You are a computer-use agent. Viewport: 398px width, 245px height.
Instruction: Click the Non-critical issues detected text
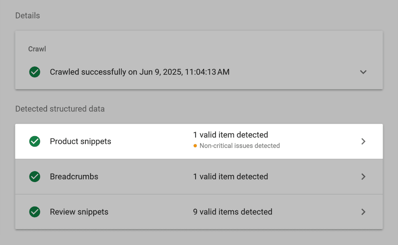tap(239, 146)
